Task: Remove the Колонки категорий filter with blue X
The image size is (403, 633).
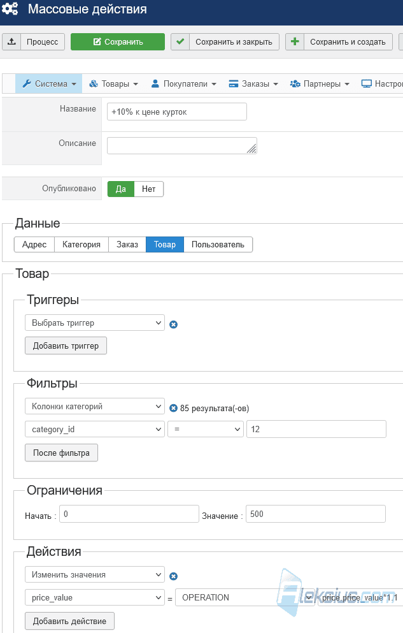Action: (173, 408)
